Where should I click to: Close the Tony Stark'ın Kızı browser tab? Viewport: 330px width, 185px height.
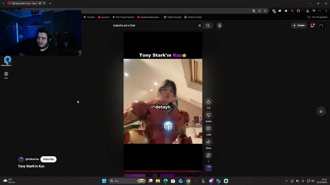(44, 3)
